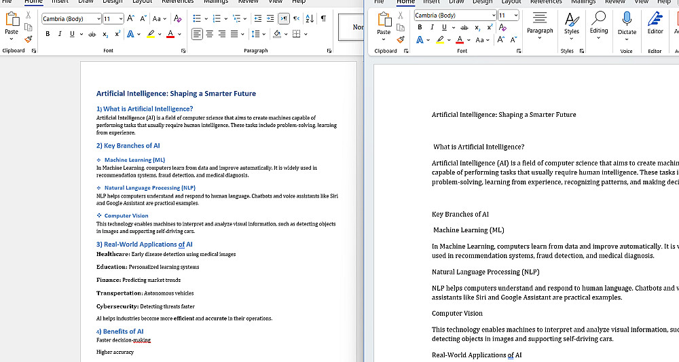
Task: Click Cut scissors icon in right window
Action: 401,16
